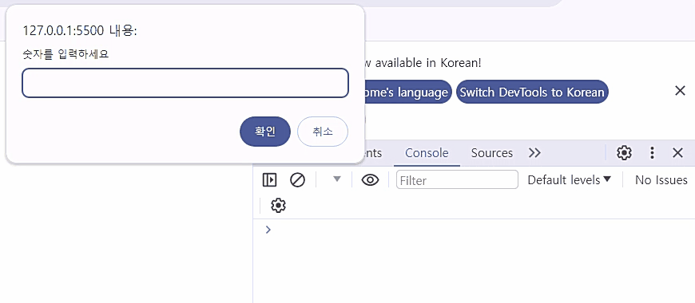Cancel the prompt with the 취소 button
The width and height of the screenshot is (695, 303).
click(x=323, y=132)
